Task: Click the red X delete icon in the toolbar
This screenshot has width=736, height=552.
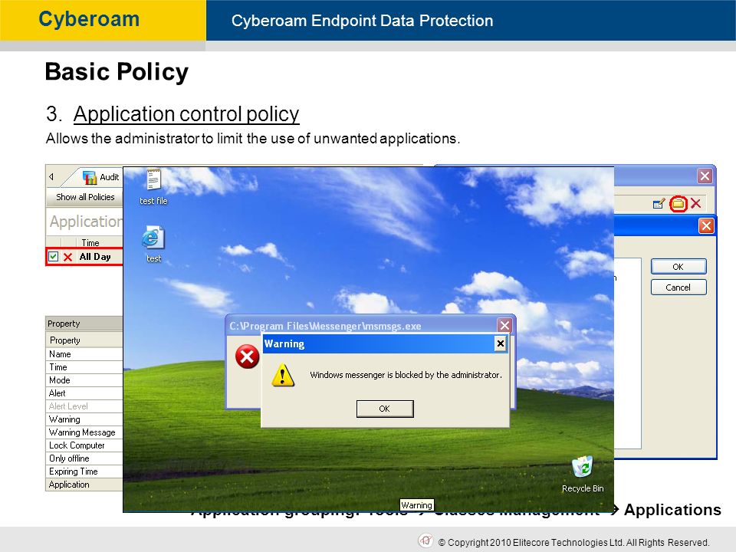Action: (x=695, y=203)
